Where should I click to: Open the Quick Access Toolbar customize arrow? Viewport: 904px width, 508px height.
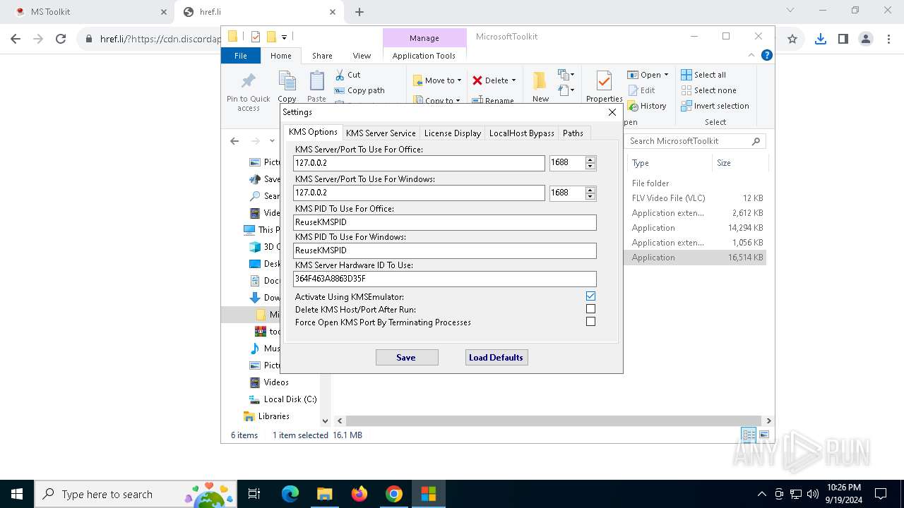coord(284,37)
